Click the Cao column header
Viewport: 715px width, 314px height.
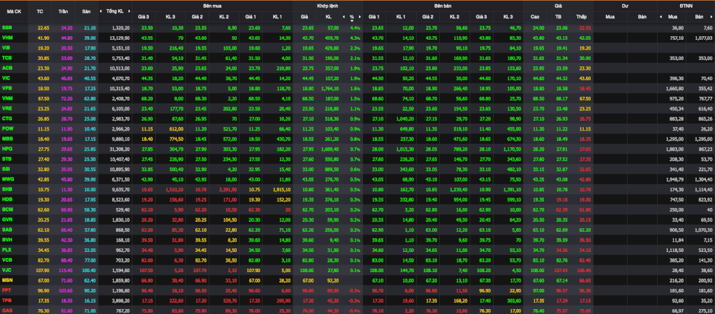(535, 17)
